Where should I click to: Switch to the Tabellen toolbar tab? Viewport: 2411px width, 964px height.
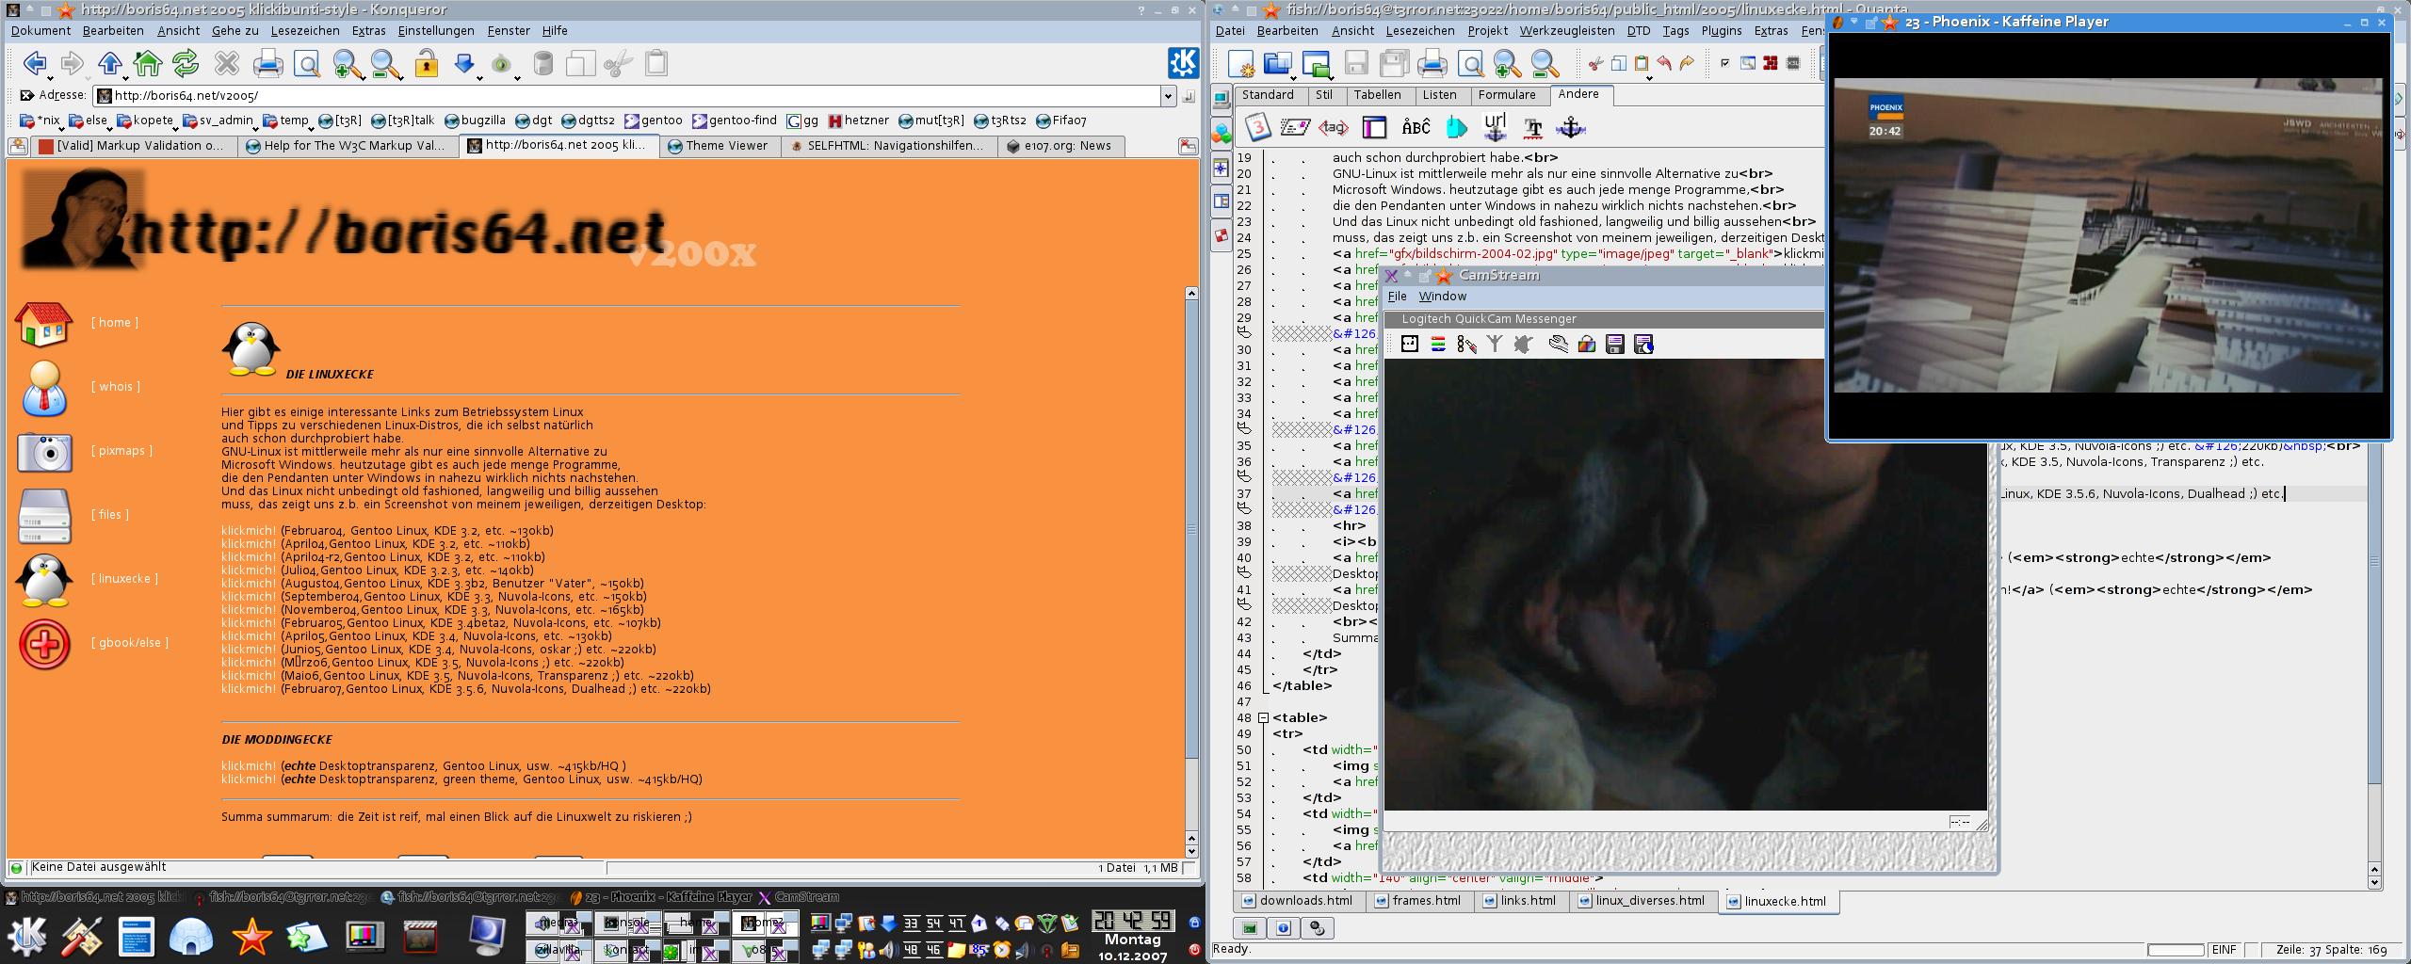(x=1377, y=95)
